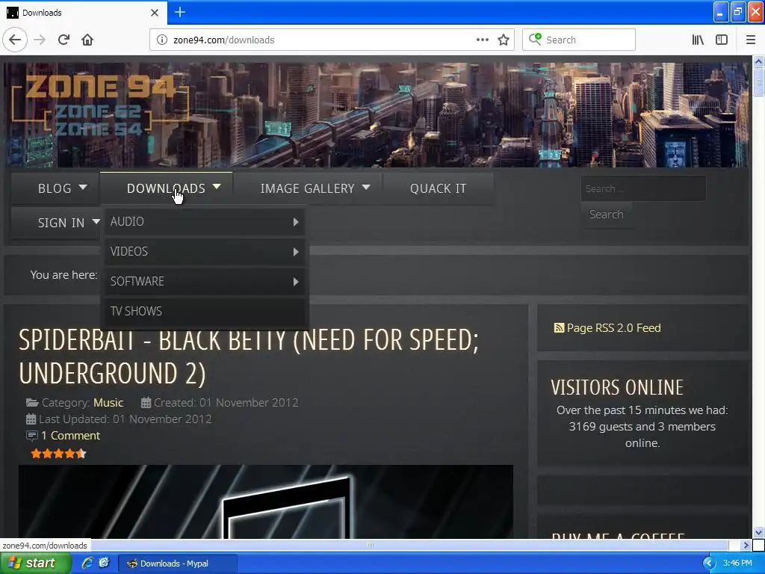Click the article preview image
Image resolution: width=765 pixels, height=574 pixels.
(x=266, y=502)
